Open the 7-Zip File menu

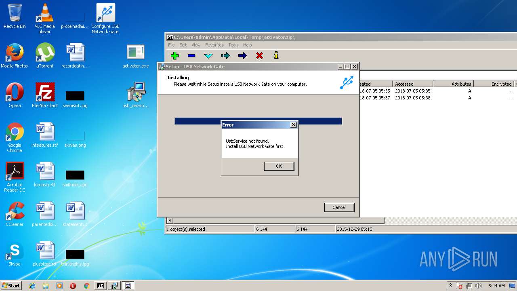tap(171, 45)
